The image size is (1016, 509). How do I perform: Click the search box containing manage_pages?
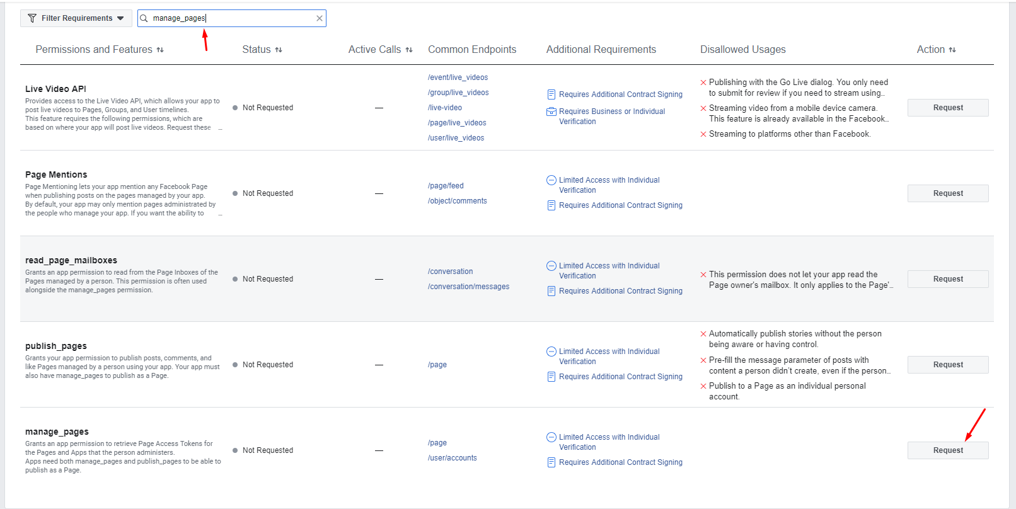[x=231, y=18]
